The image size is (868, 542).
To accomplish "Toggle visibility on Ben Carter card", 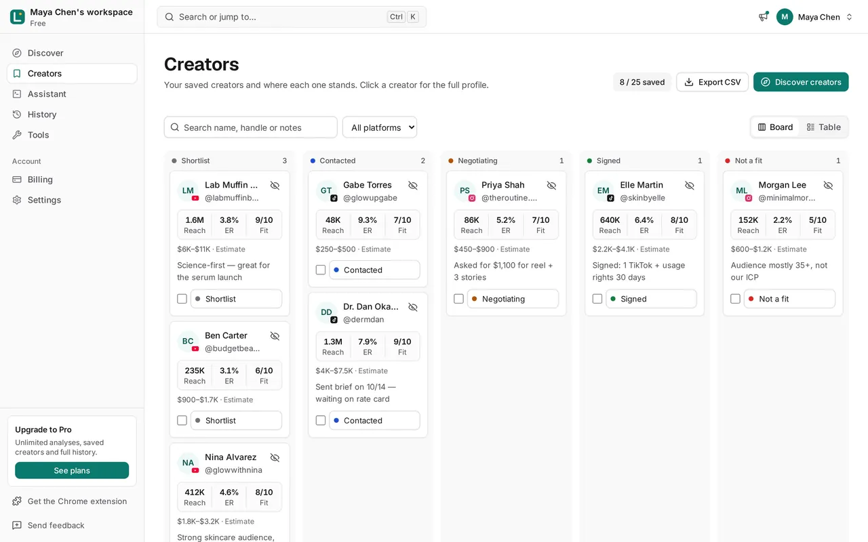I will click(x=275, y=336).
